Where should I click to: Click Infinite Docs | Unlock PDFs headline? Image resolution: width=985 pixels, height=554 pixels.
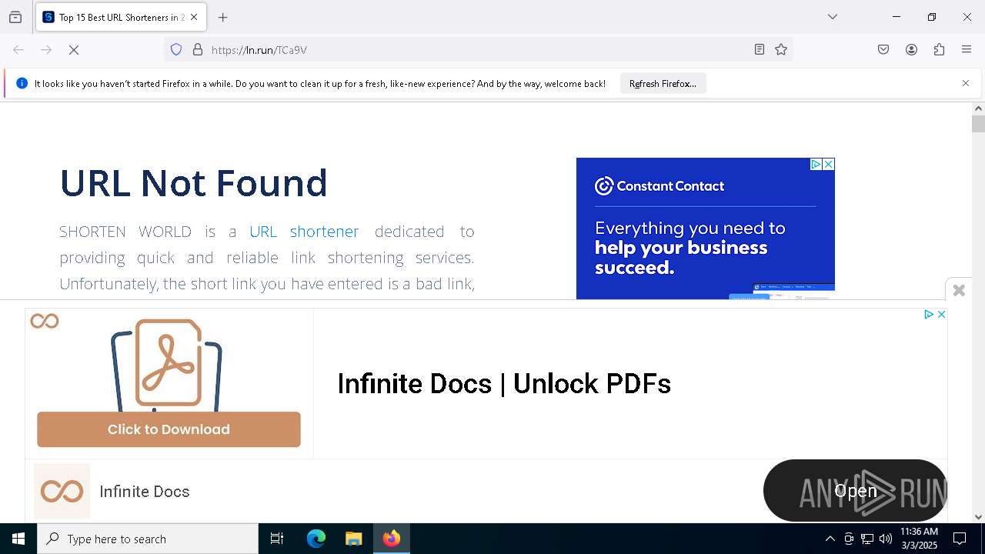pos(504,384)
